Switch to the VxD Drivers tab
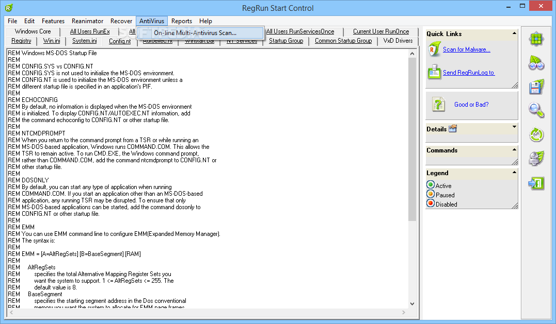556x324 pixels. [x=398, y=41]
